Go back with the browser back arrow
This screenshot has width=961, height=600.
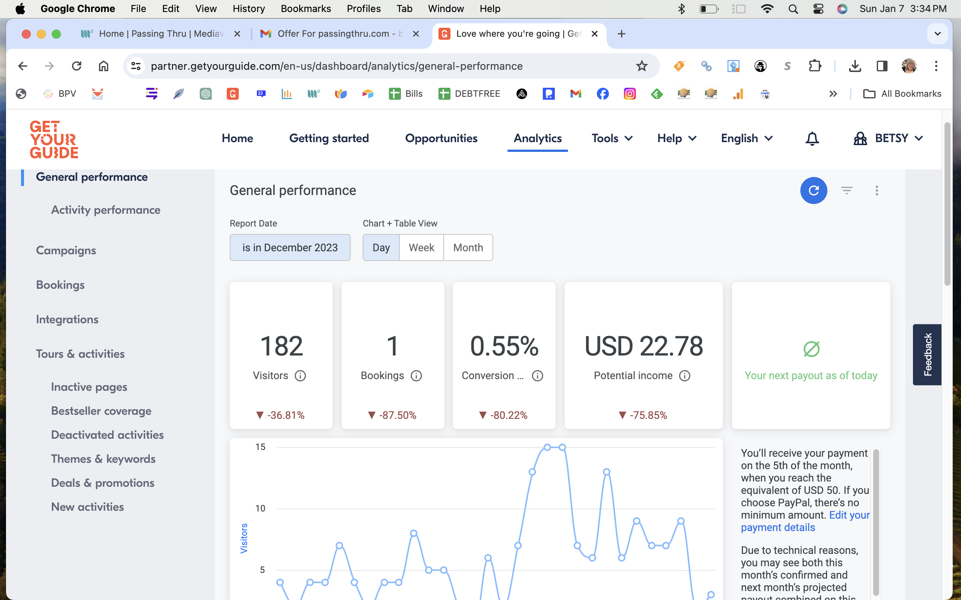click(23, 66)
